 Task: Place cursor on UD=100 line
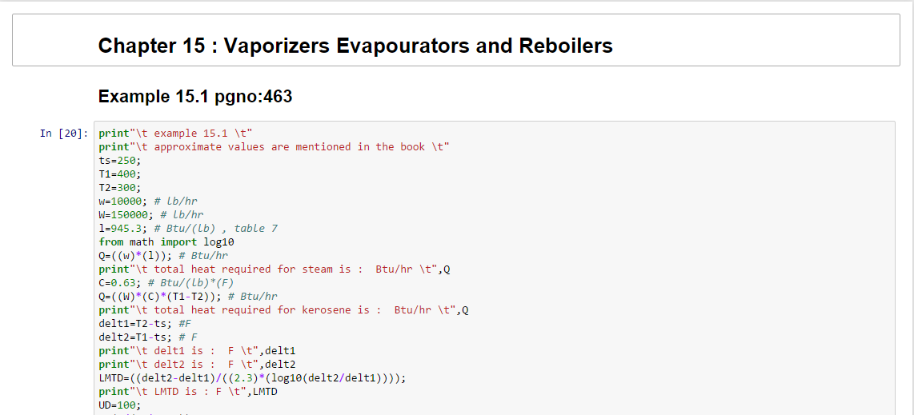point(120,405)
